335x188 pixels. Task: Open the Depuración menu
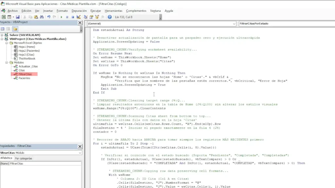tap(79, 11)
